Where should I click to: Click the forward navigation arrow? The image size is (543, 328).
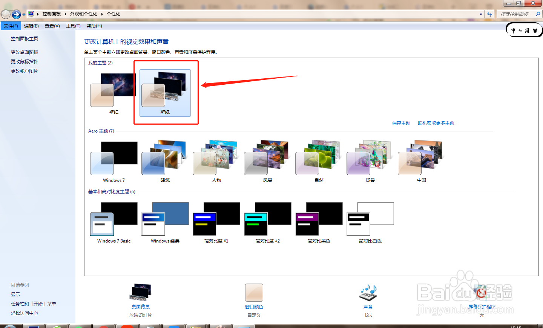click(16, 14)
